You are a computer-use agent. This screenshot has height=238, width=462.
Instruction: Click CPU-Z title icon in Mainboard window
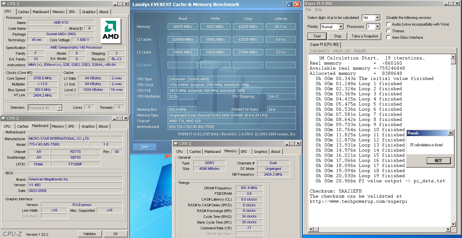tap(4, 118)
